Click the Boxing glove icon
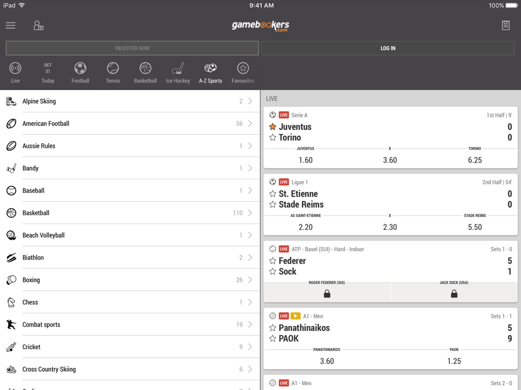The image size is (521, 390). pyautogui.click(x=11, y=280)
